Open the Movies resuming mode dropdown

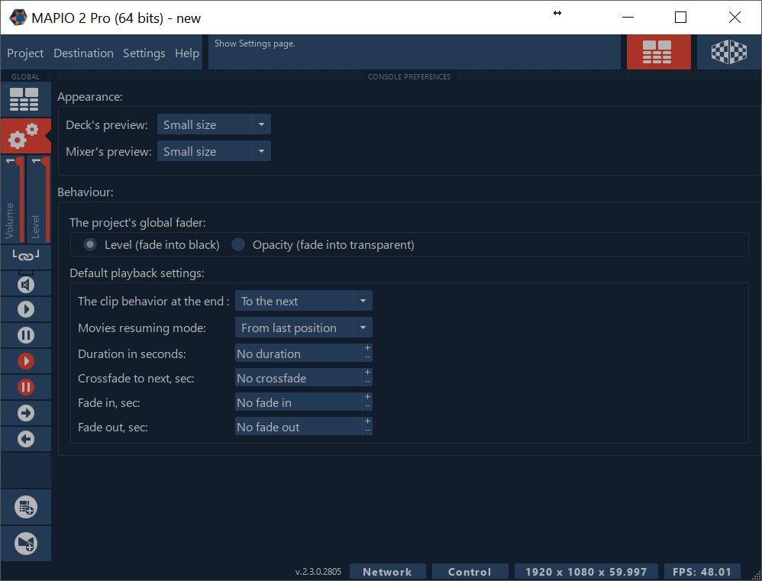[x=364, y=327]
